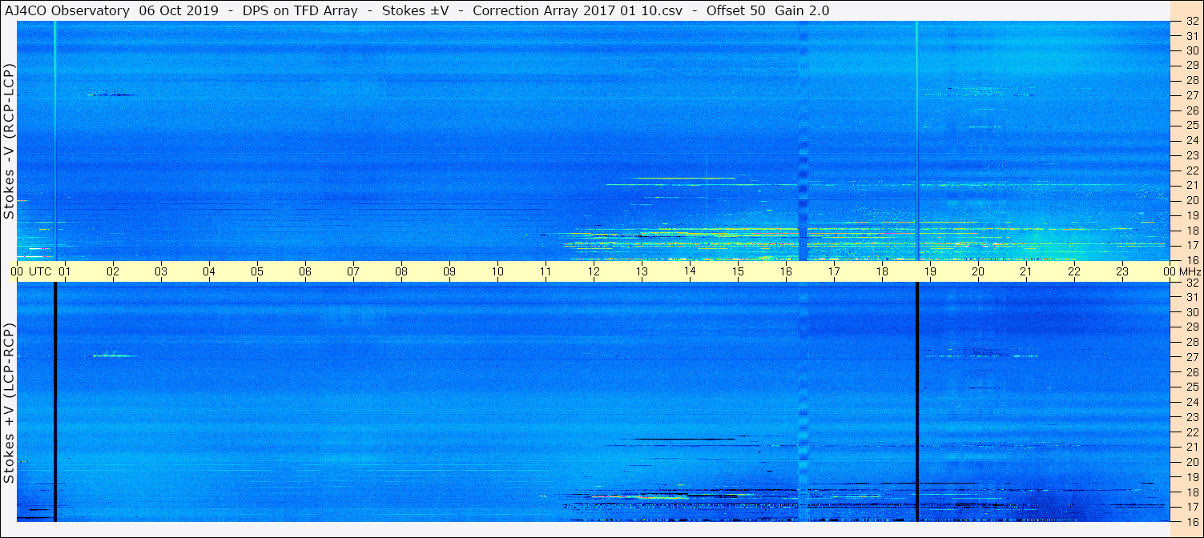The image size is (1204, 538).
Task: Click the 'Stokes -V (RCP-LCP)' axis label
Action: coord(9,142)
